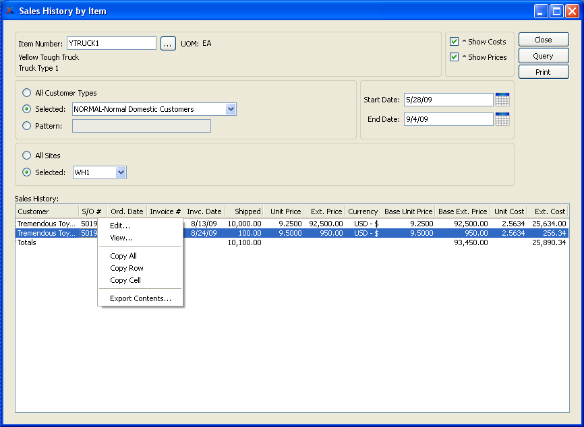Choose the Pattern radio button
Image resolution: width=584 pixels, height=427 pixels.
point(27,125)
